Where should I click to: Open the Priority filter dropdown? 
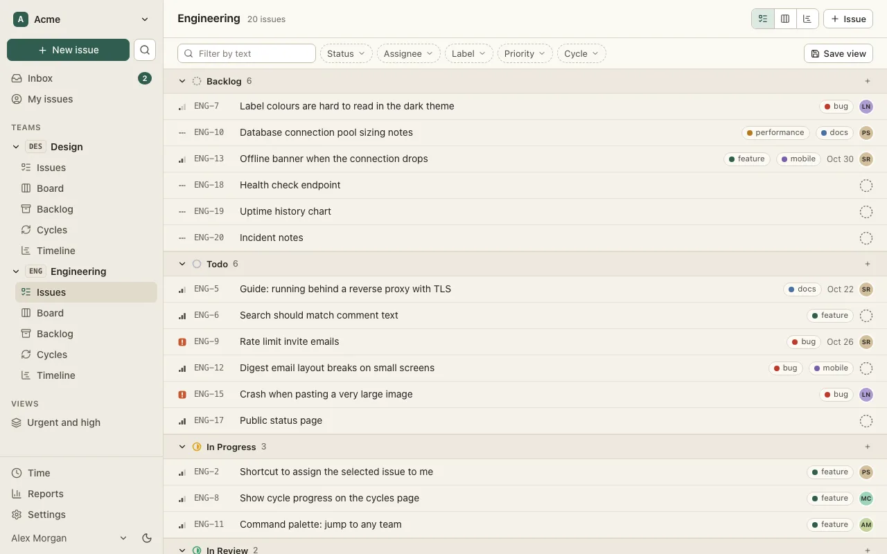[525, 53]
